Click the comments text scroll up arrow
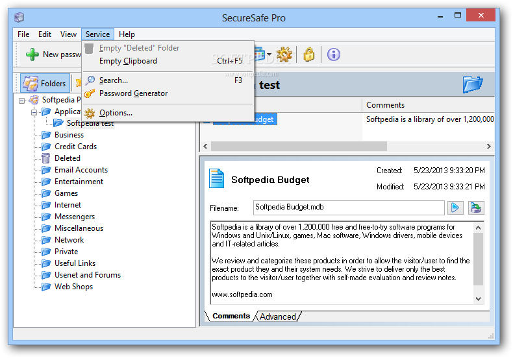The width and height of the screenshot is (513, 358). tap(479, 228)
